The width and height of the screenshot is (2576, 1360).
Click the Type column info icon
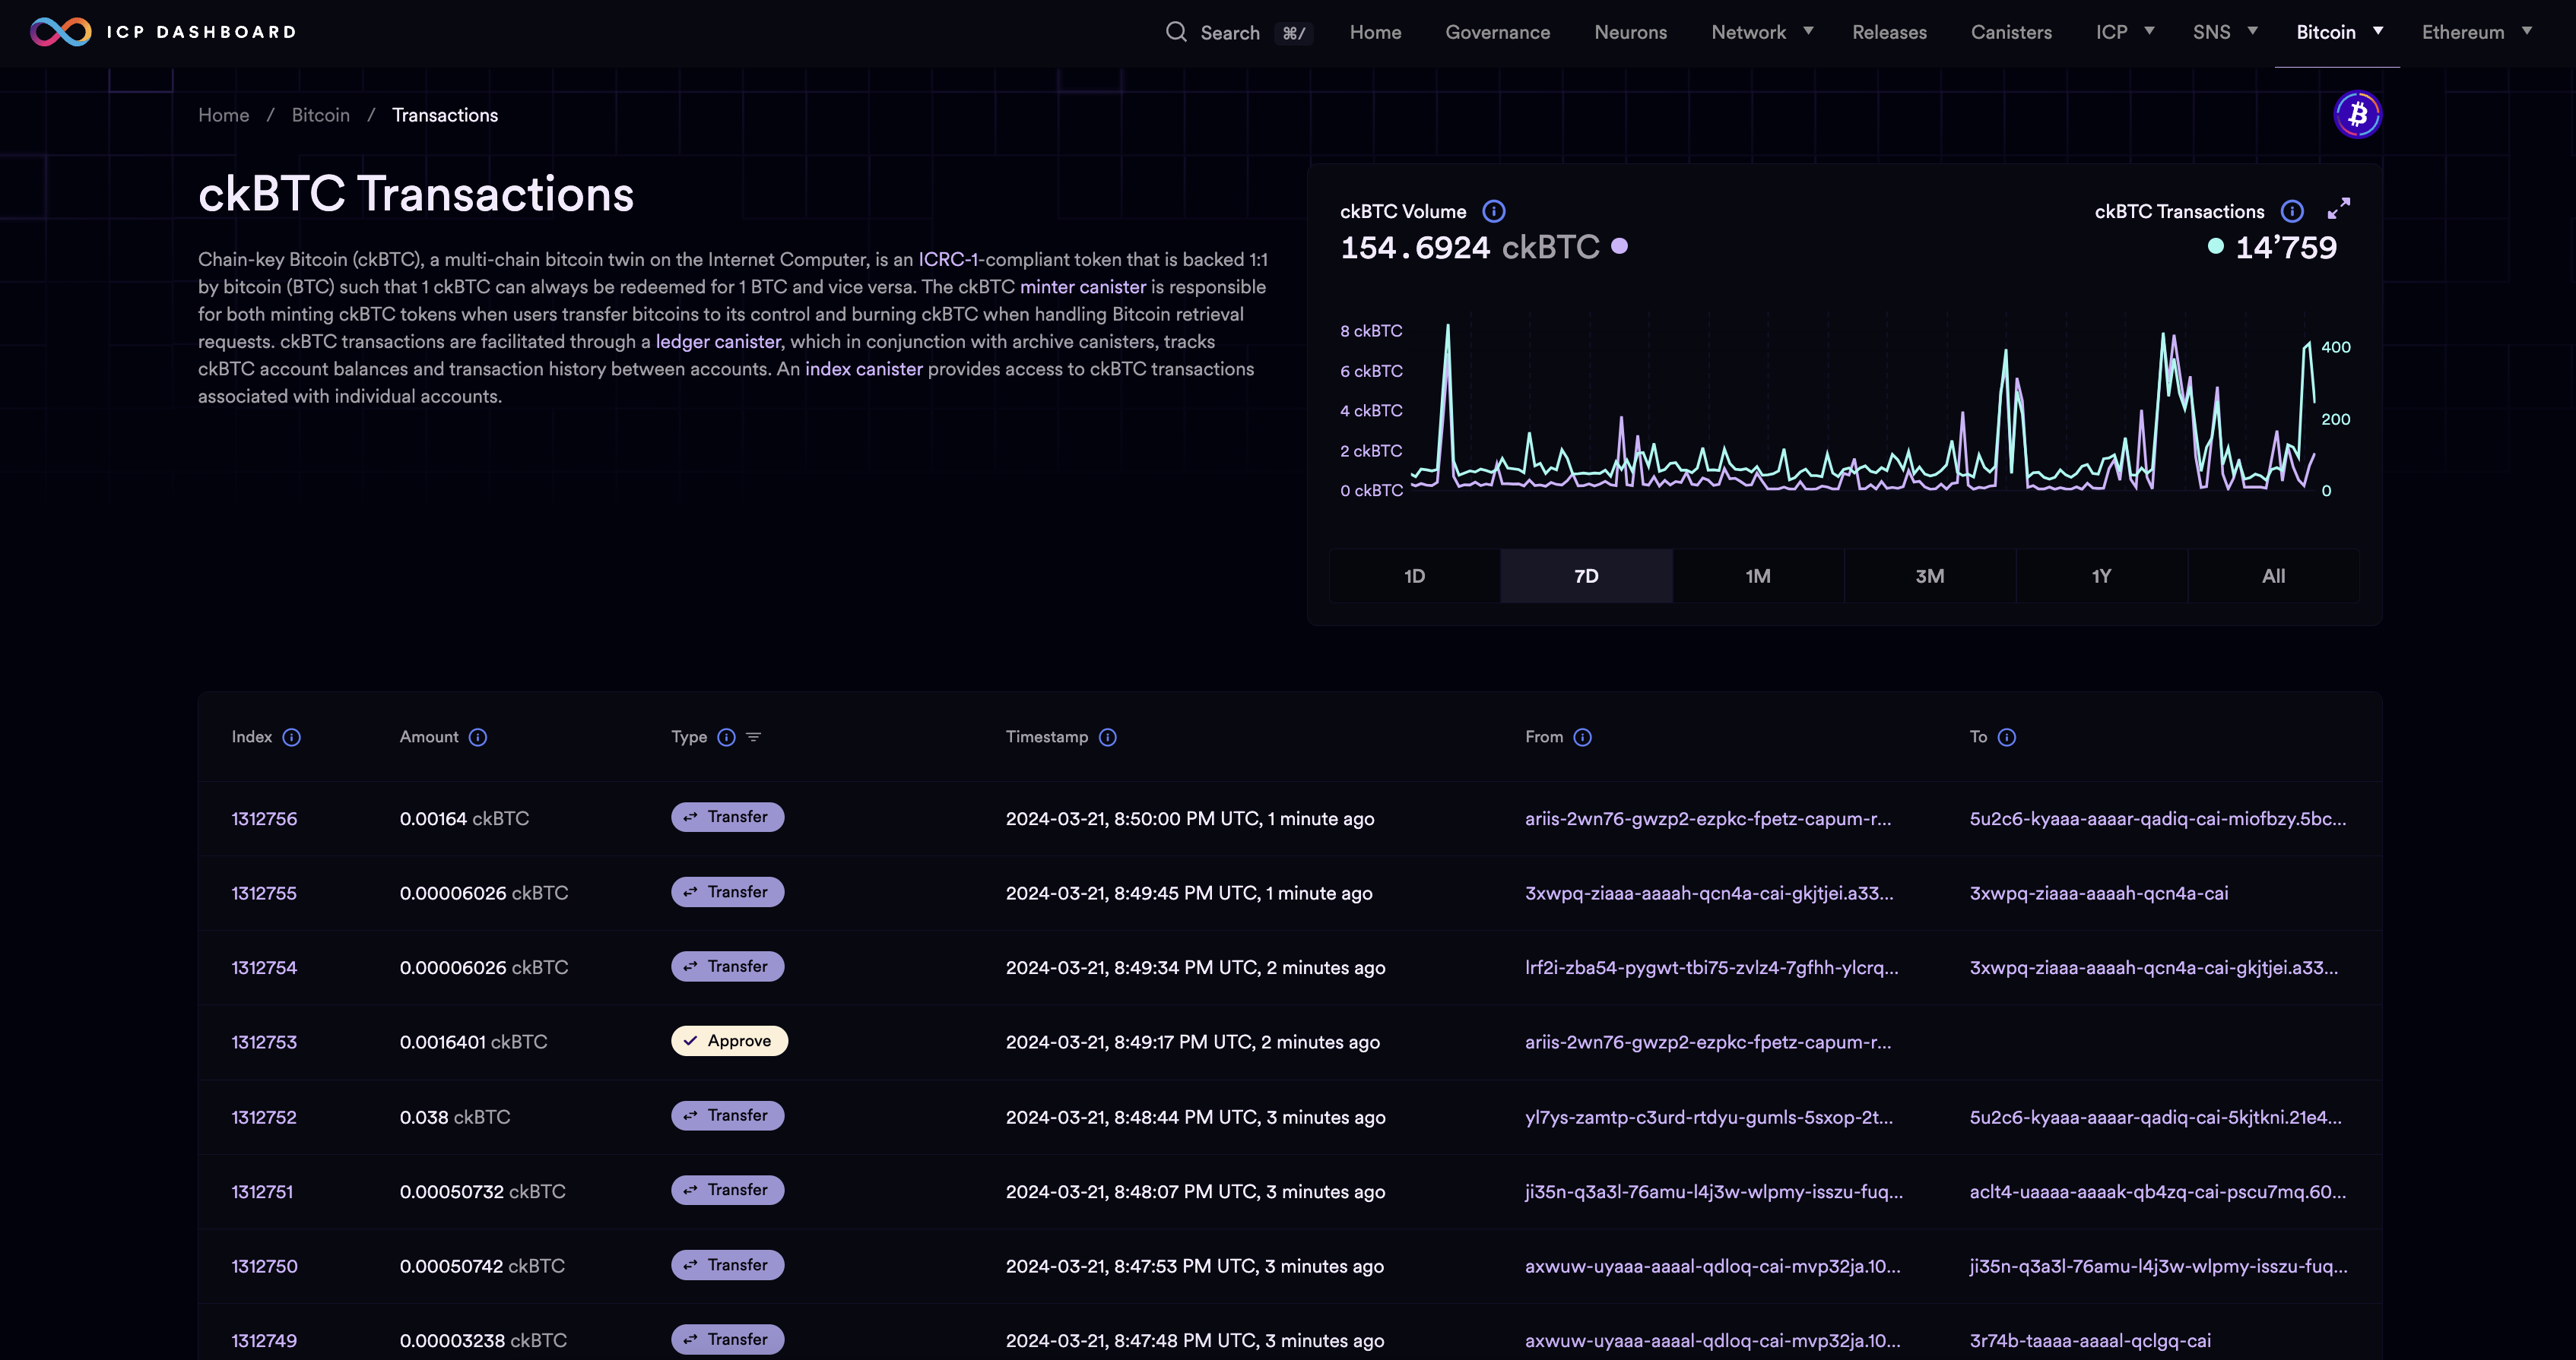(726, 736)
